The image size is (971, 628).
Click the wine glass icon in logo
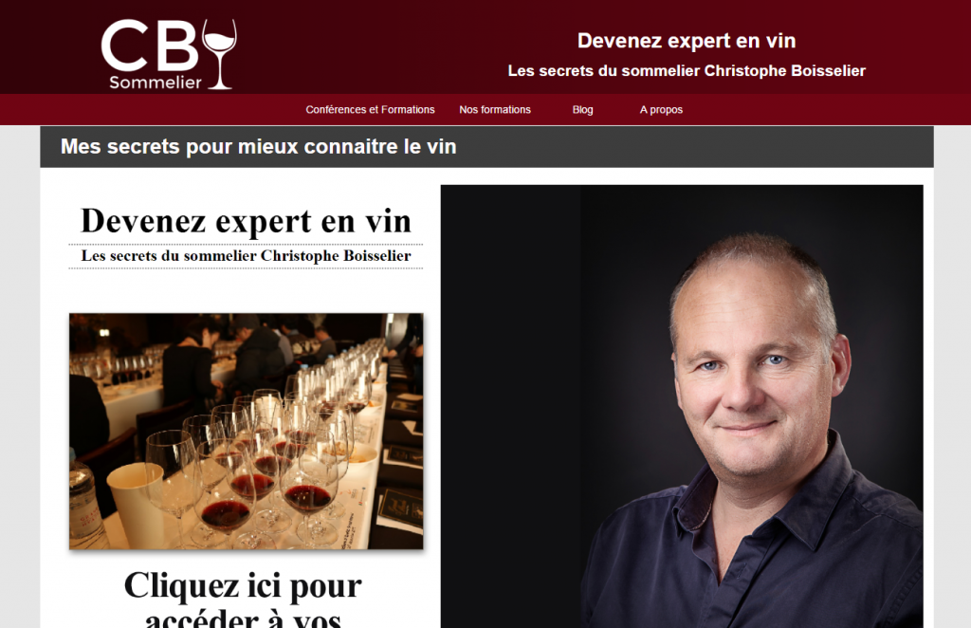pyautogui.click(x=220, y=54)
